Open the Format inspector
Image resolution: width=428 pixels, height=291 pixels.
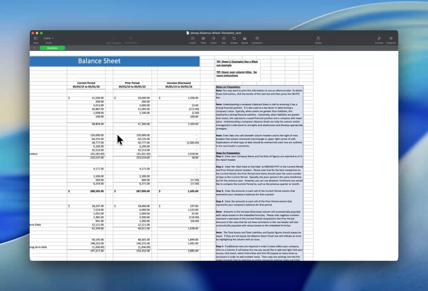379,38
